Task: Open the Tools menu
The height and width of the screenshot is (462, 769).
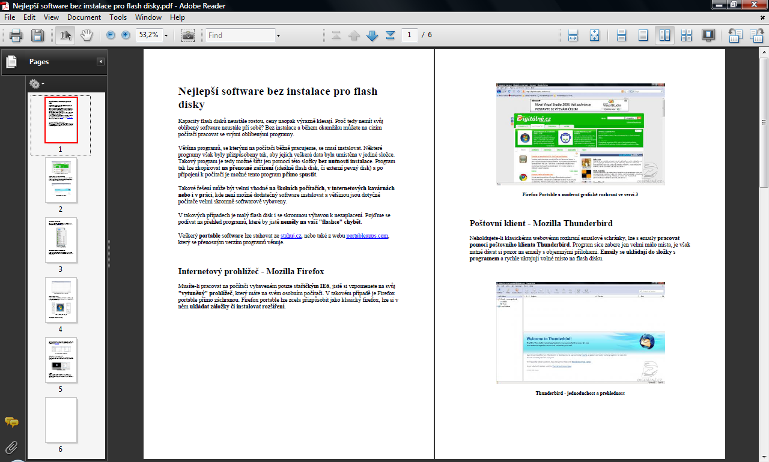Action: click(118, 17)
